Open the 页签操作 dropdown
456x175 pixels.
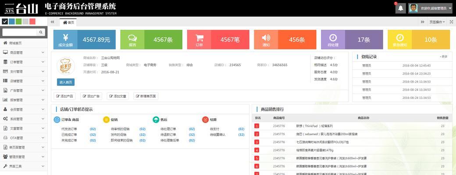(x=437, y=22)
